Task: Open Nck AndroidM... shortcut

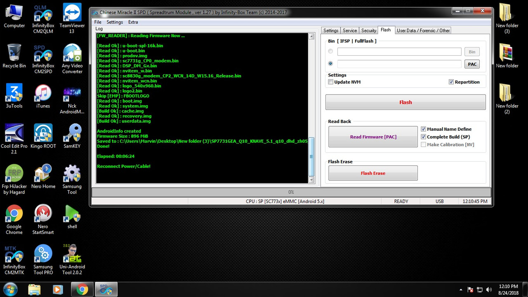Action: (72, 99)
